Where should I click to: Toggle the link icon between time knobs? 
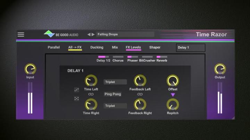tap(91, 94)
